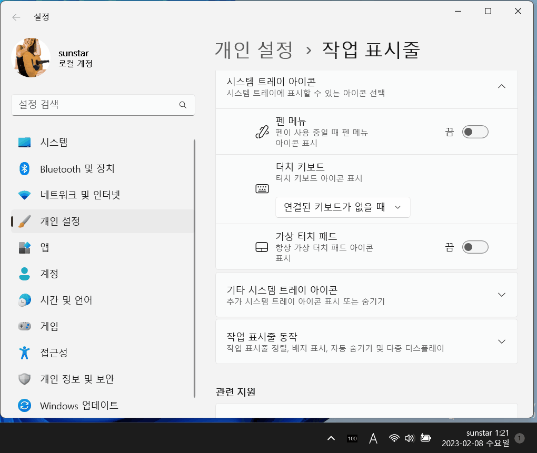Click the pen icon next to 펜 메뉴
Image resolution: width=537 pixels, height=453 pixels.
point(262,131)
